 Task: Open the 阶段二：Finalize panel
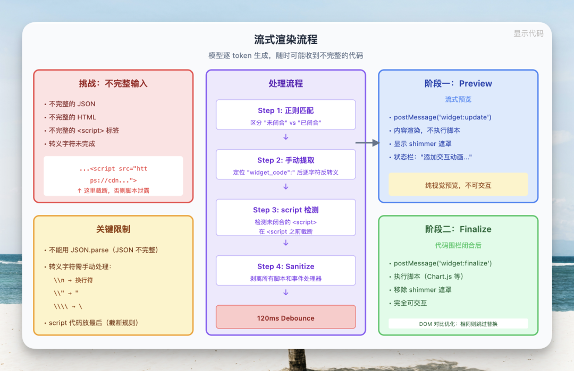tap(459, 229)
